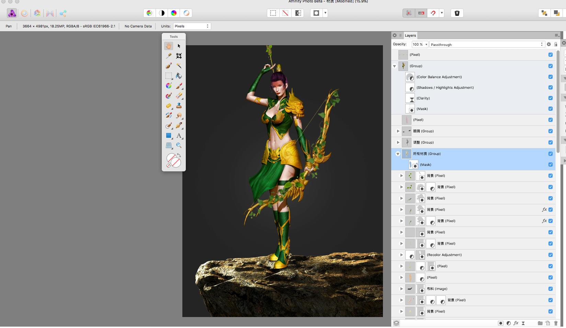Expand the 眼睛 (Group) layer
This screenshot has width=566, height=328.
[x=398, y=131]
